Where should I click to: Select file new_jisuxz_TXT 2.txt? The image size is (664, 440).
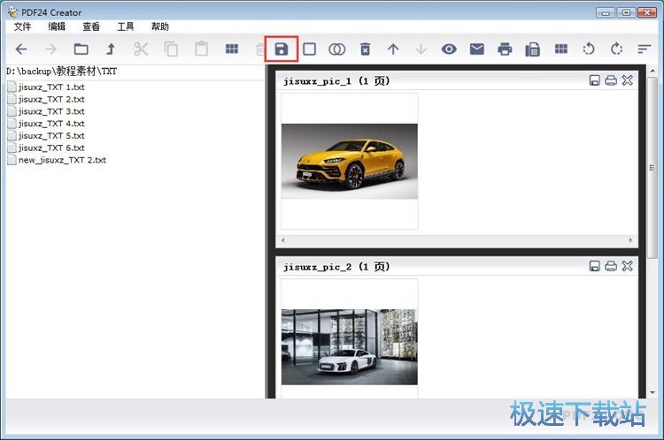(x=61, y=160)
